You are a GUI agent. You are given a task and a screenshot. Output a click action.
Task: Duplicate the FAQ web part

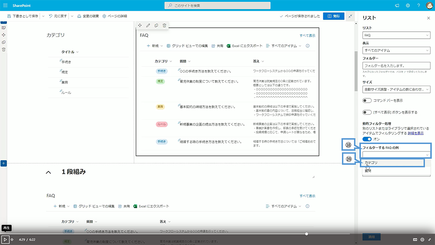coord(156,26)
